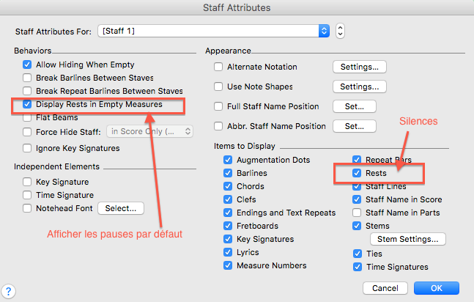Open Stem Settings dialog

407,239
